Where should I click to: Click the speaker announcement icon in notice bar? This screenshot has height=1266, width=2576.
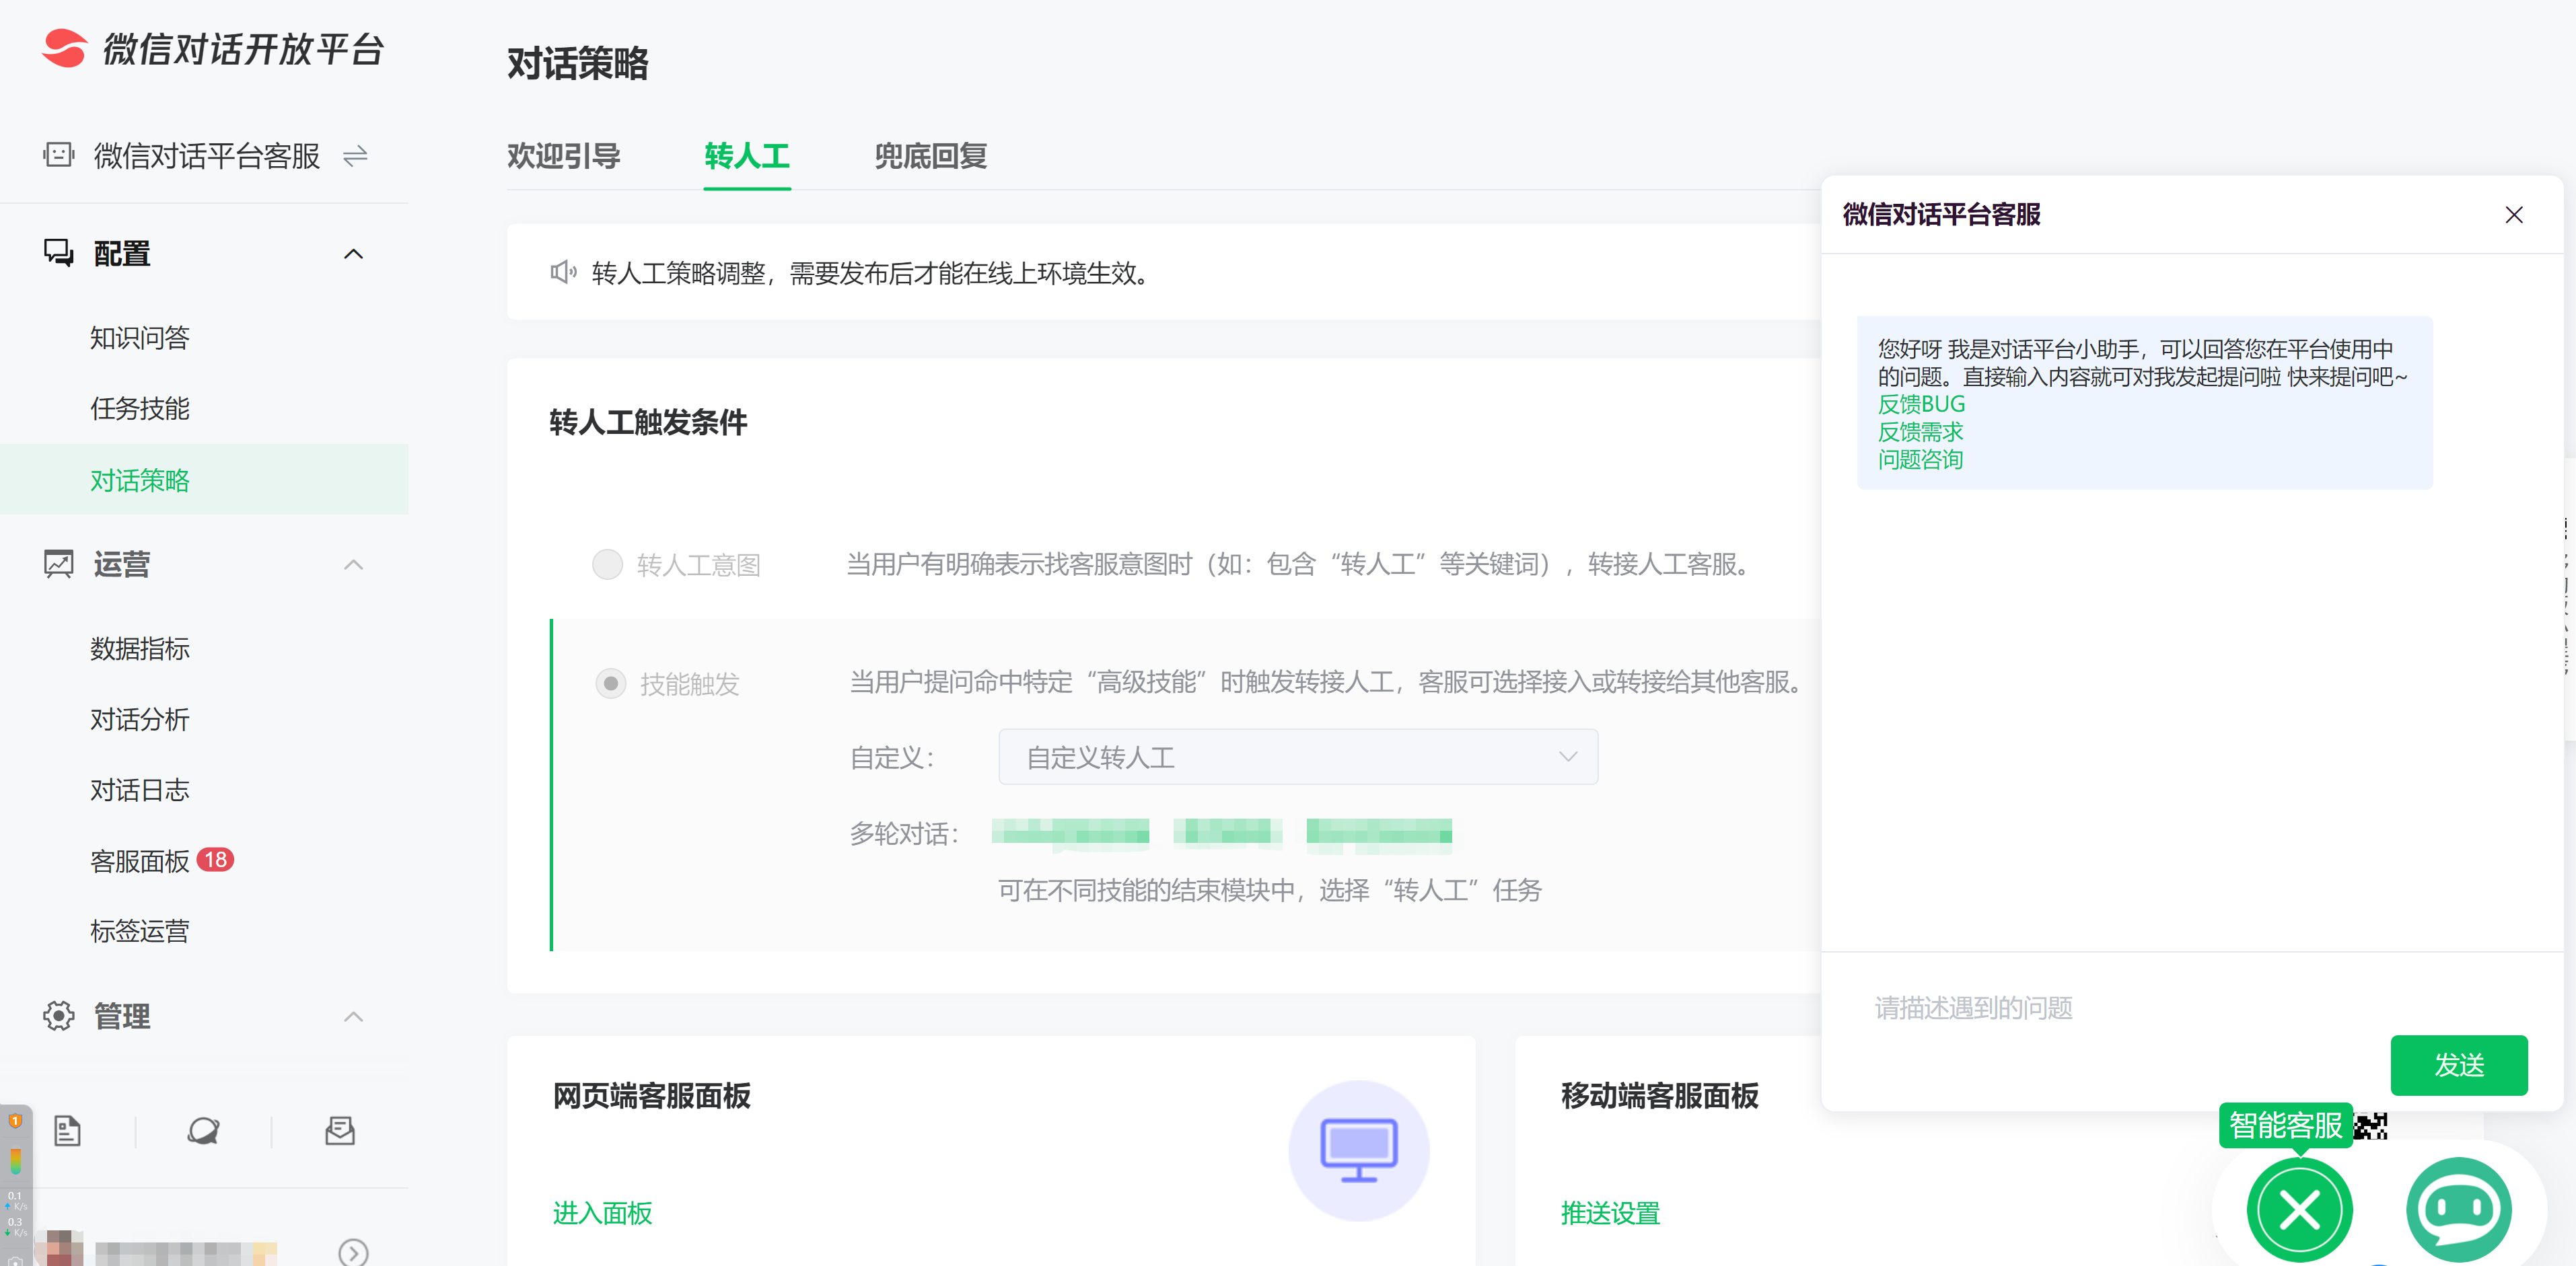pos(563,272)
